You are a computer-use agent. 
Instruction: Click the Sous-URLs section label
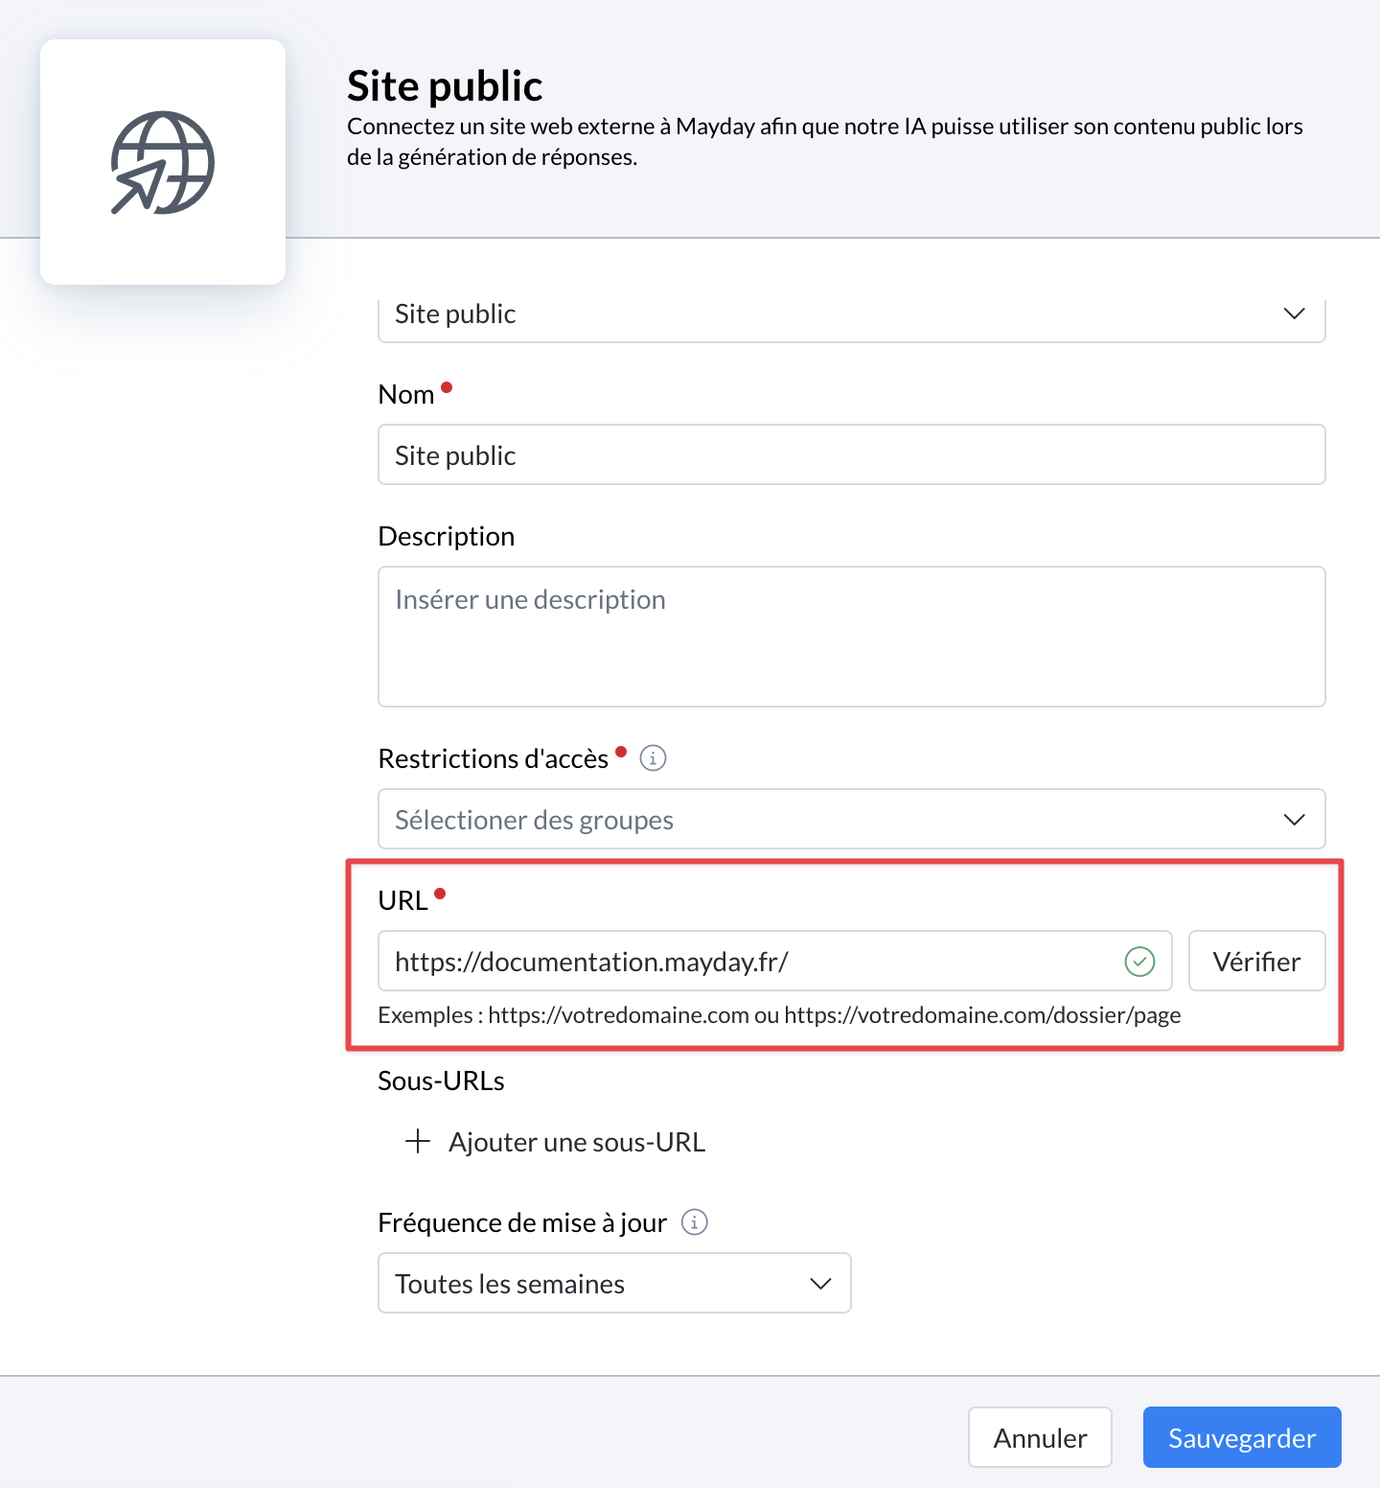tap(441, 1081)
